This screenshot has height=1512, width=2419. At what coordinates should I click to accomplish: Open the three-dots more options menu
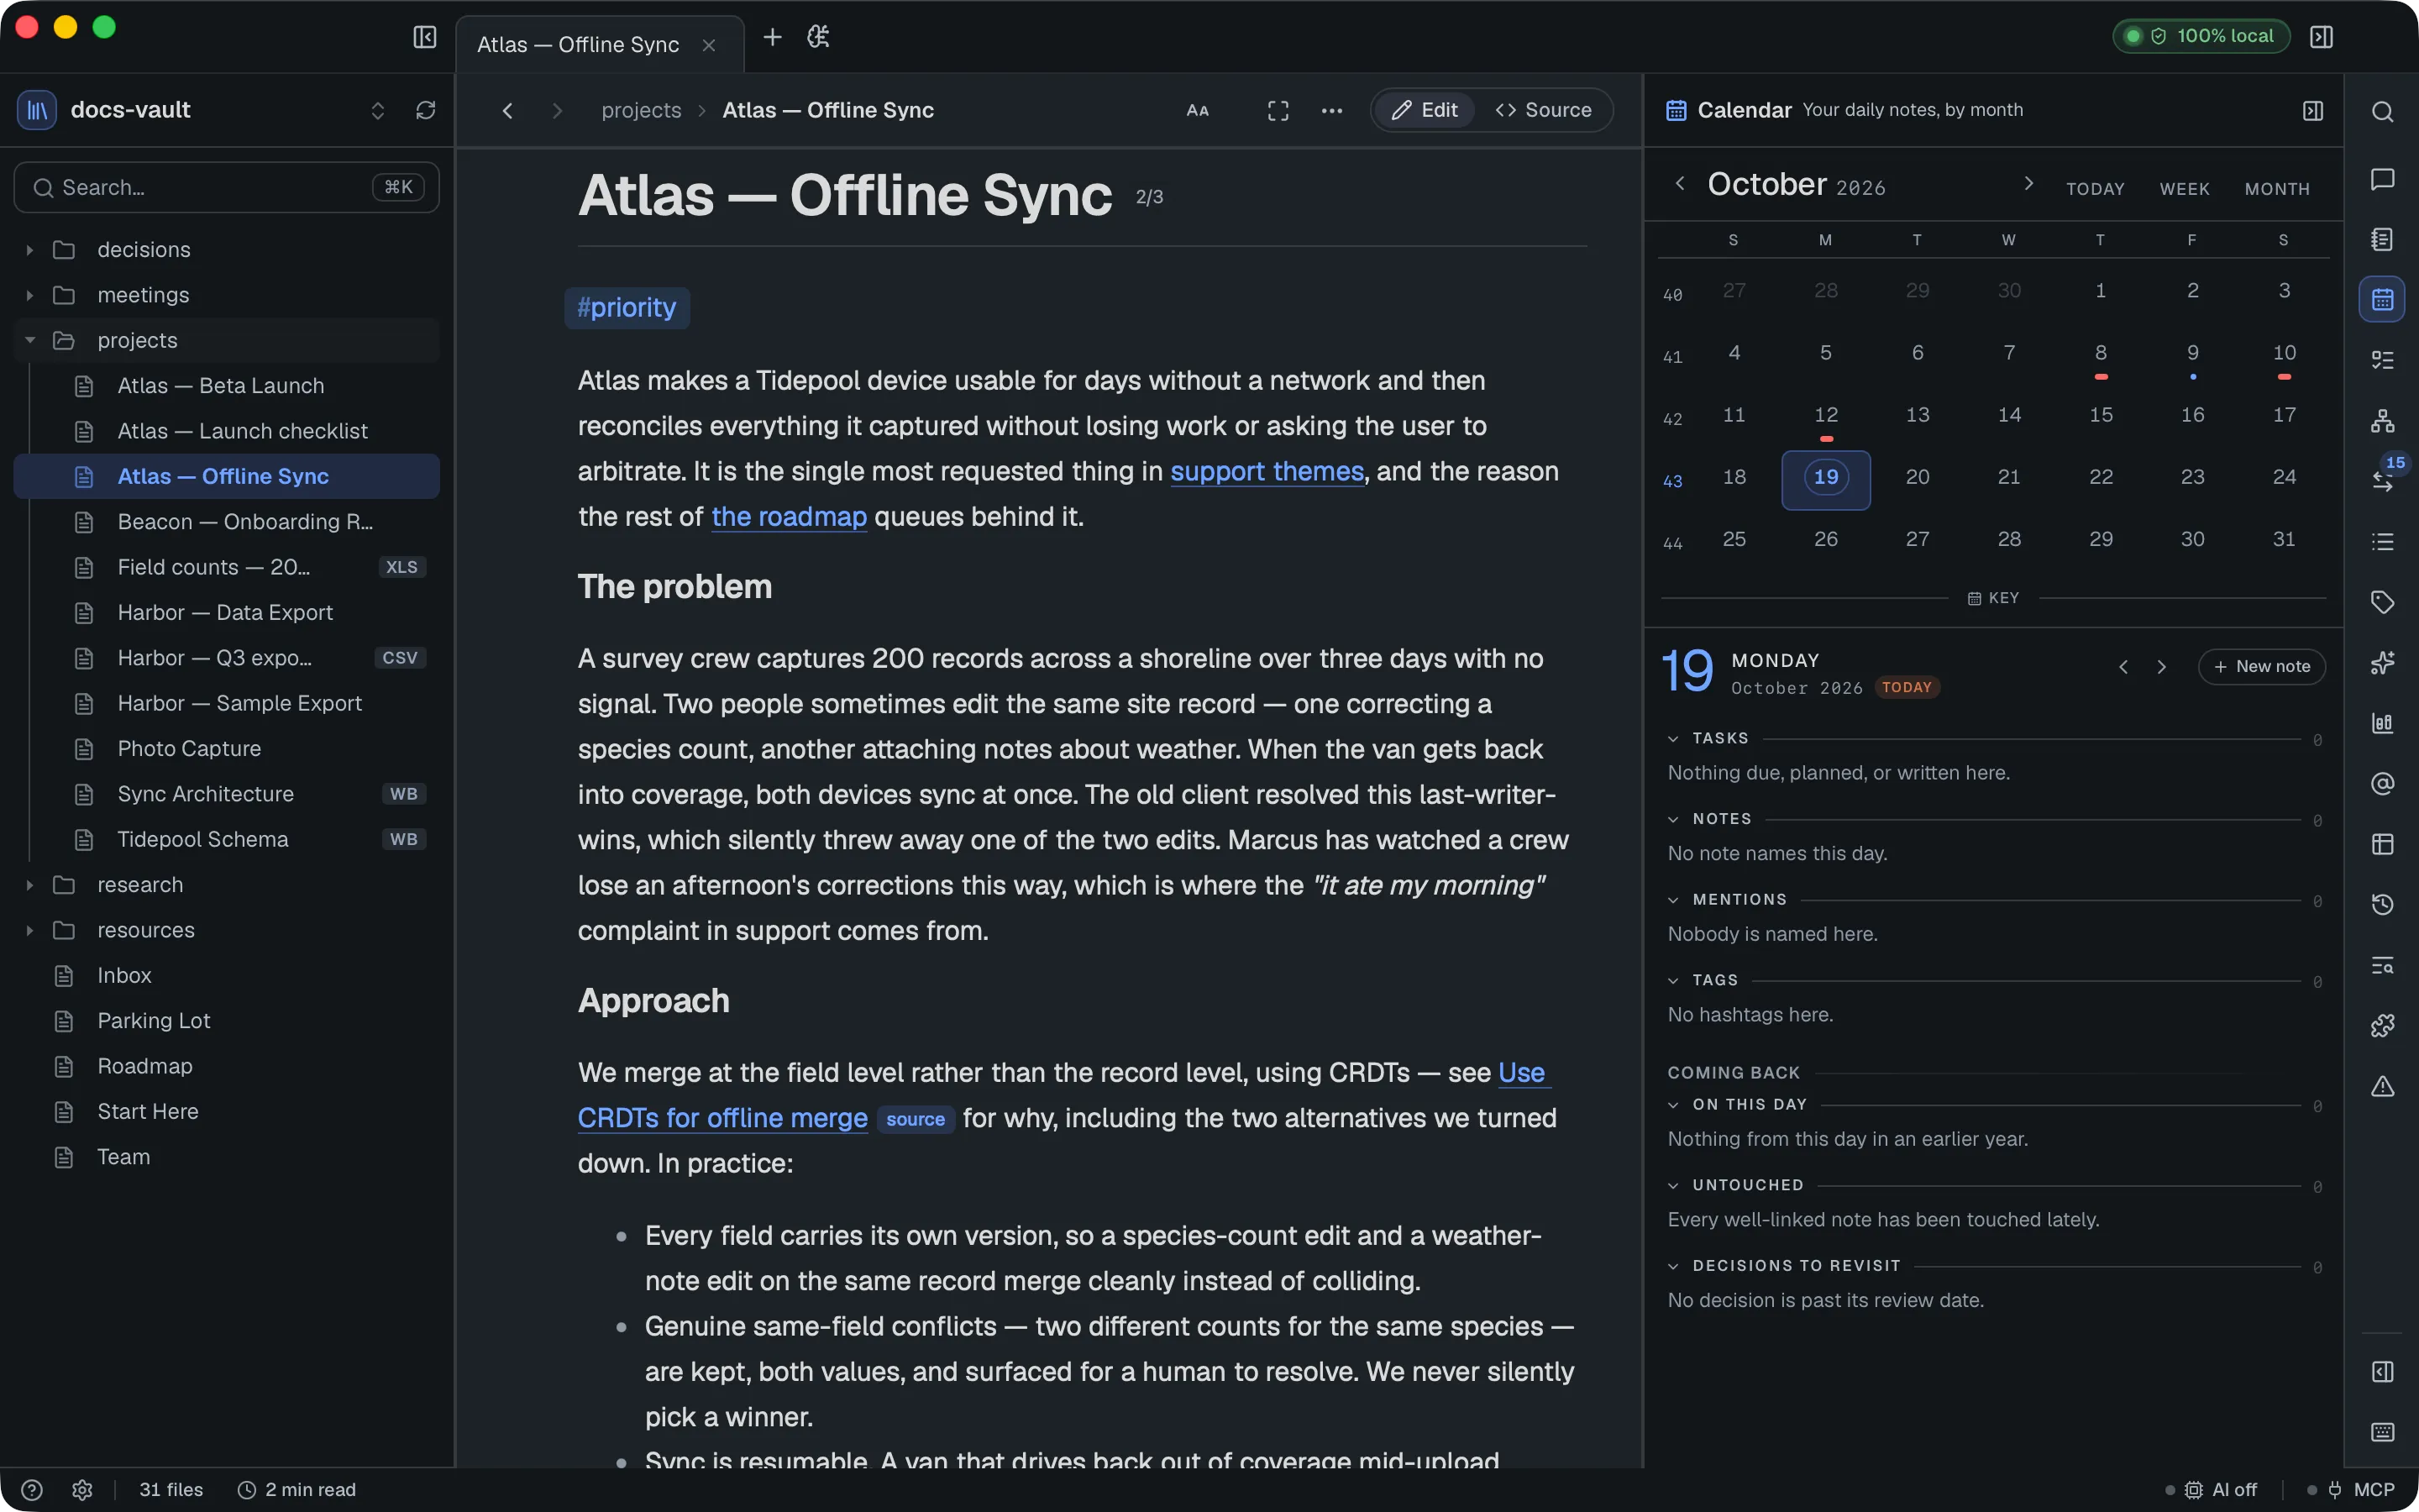[1331, 110]
